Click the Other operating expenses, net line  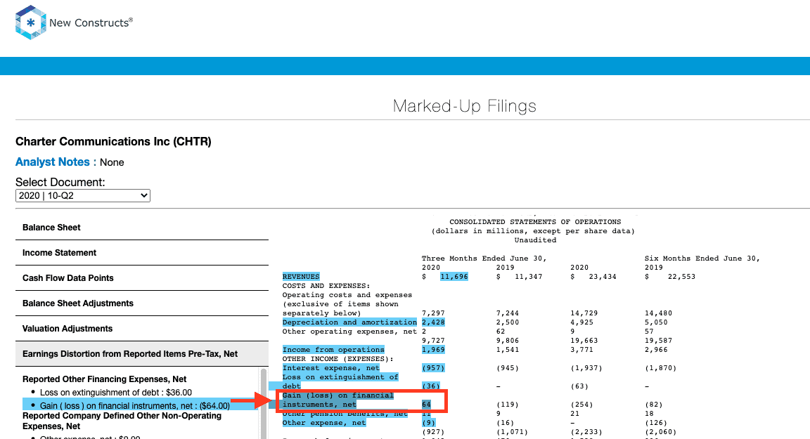tap(349, 332)
